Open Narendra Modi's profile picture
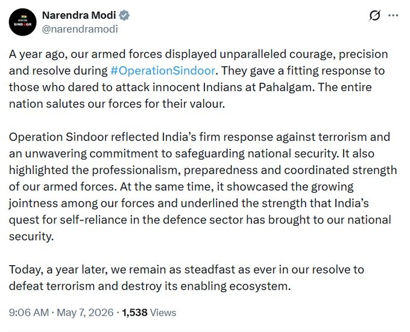 22,22
